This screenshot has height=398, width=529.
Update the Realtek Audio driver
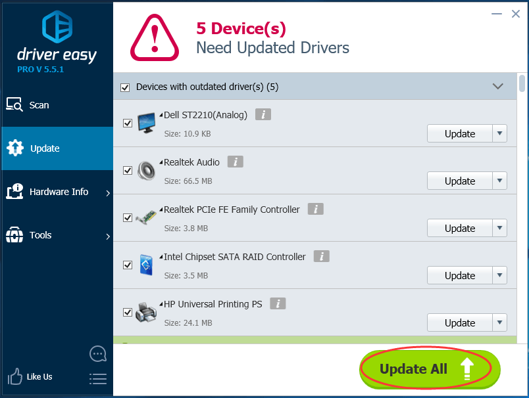tap(460, 181)
